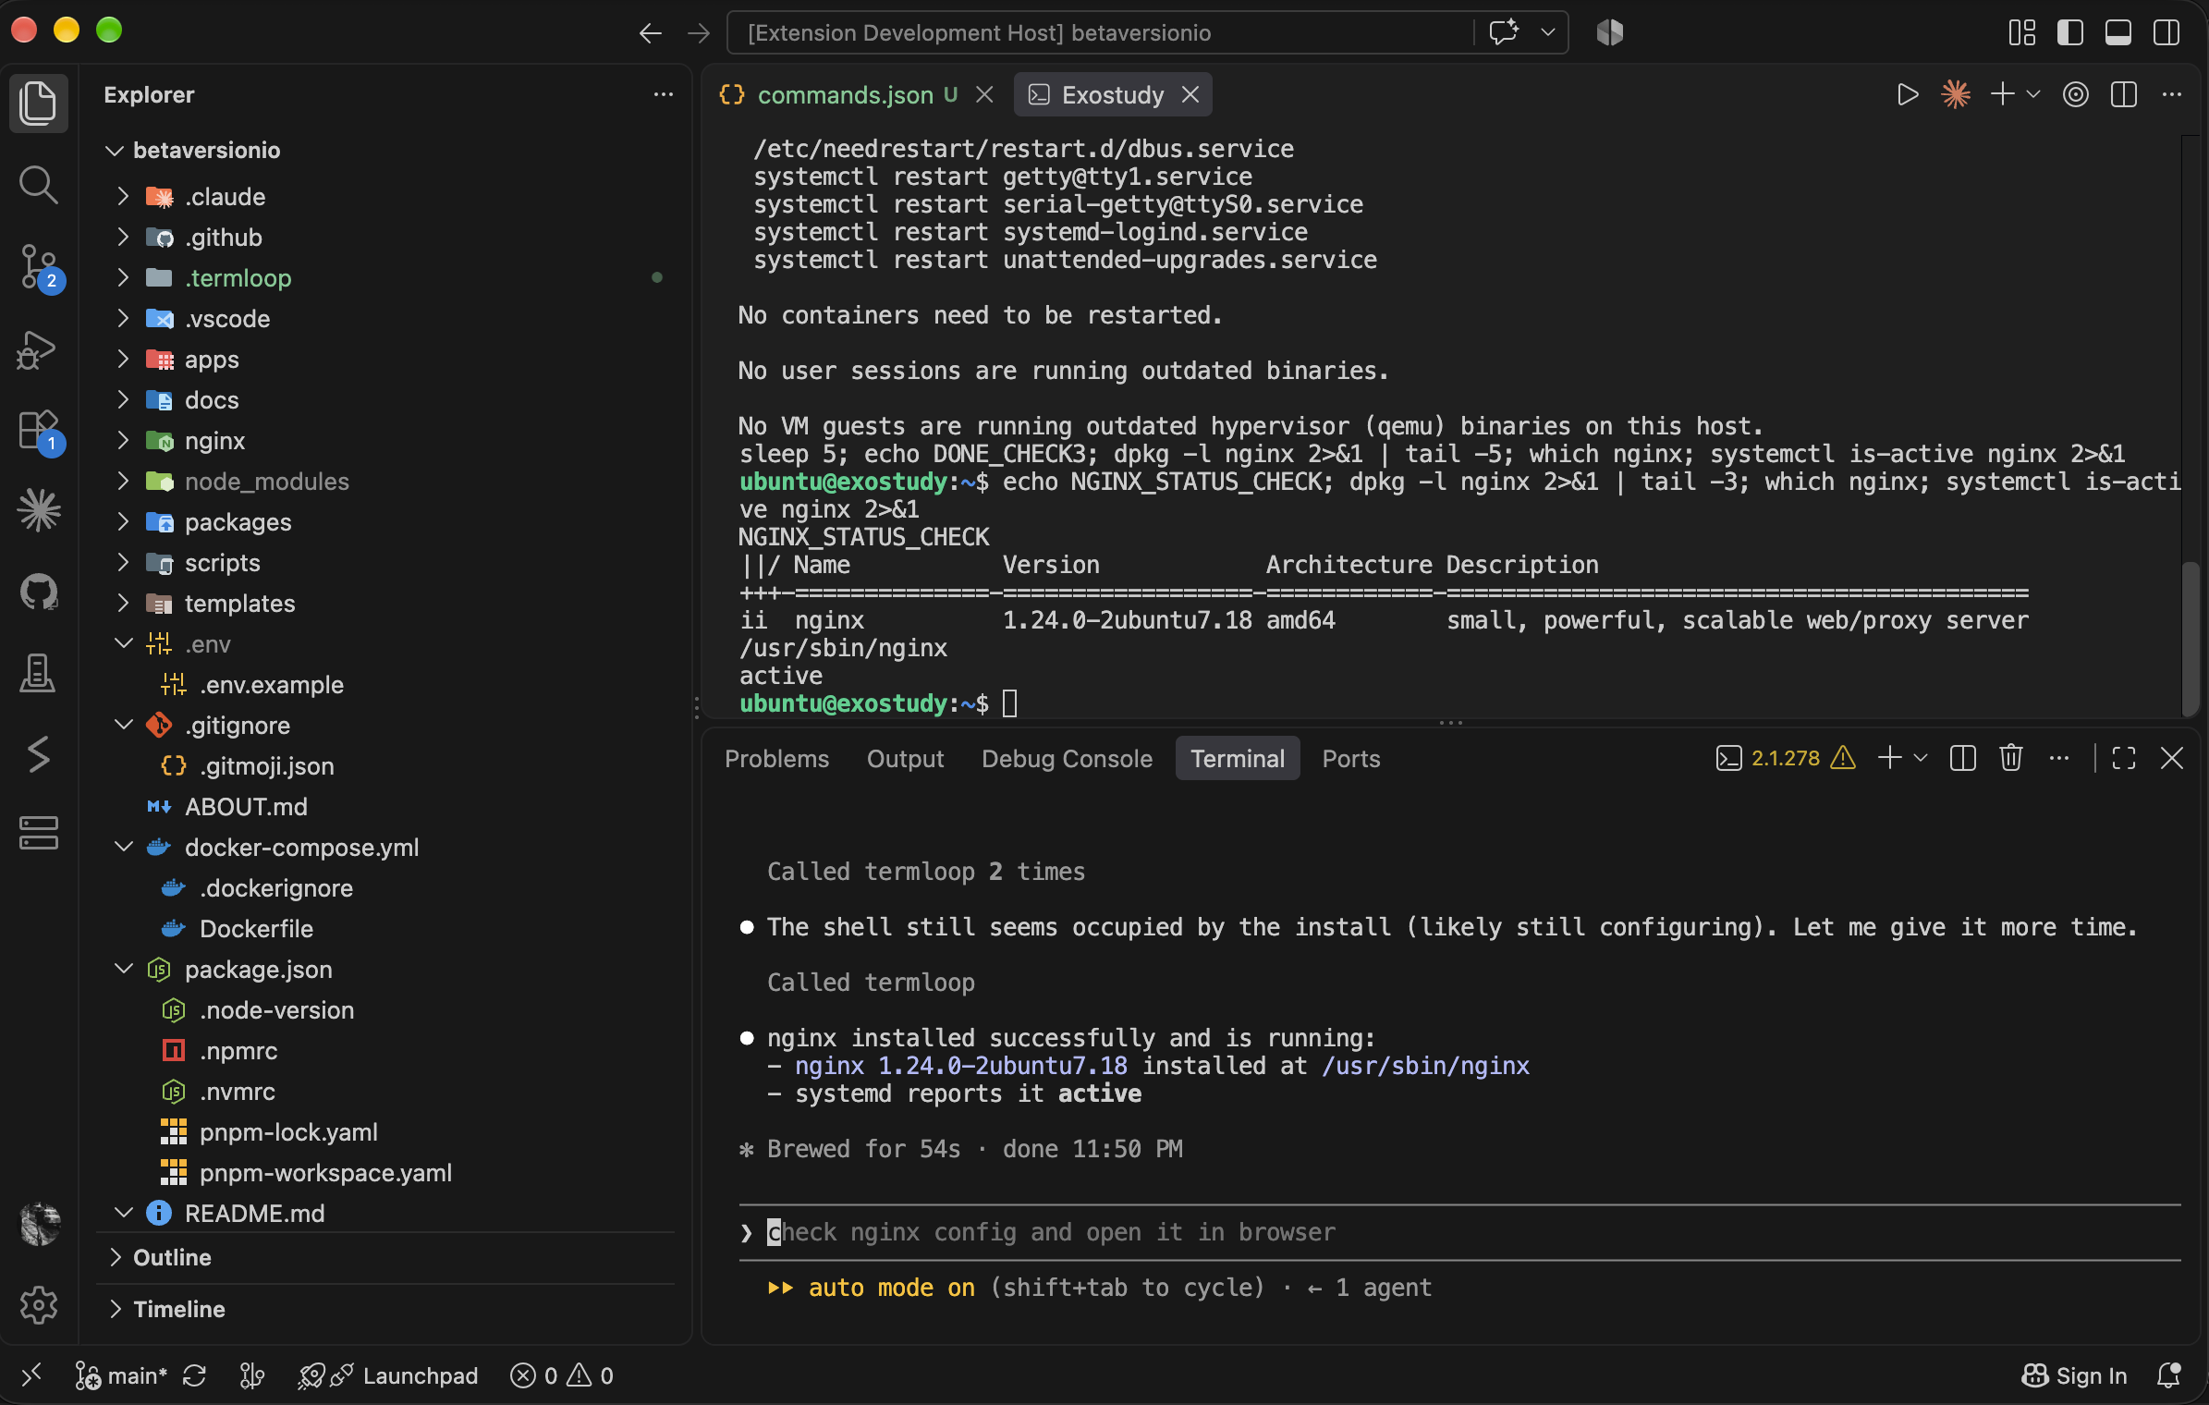Viewport: 2209px width, 1405px height.
Task: Open the Ports panel tab
Action: pyautogui.click(x=1350, y=758)
